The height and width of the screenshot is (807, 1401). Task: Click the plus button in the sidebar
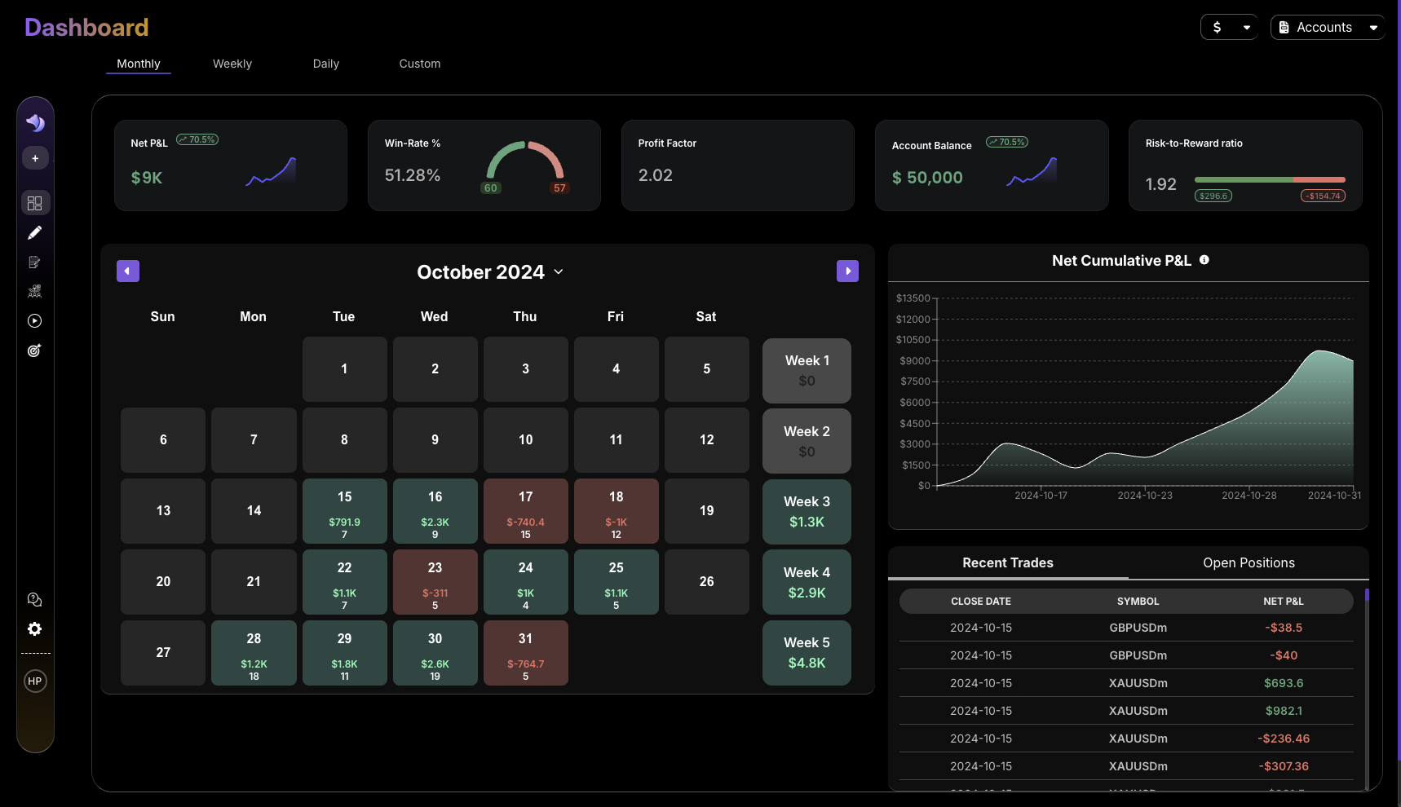click(x=35, y=158)
